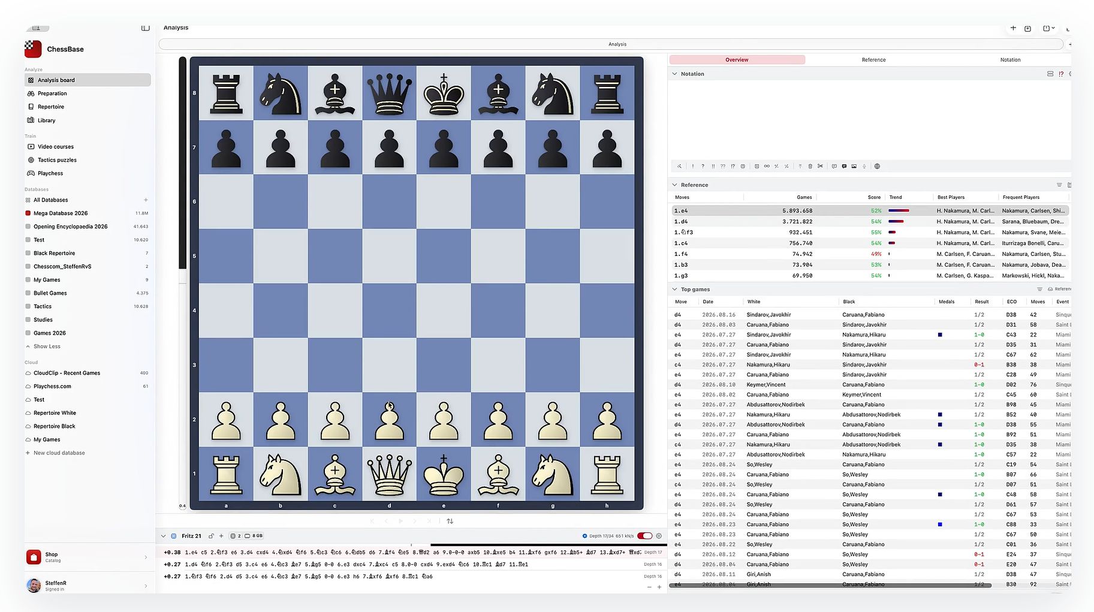
Task: Open Tactics puzzles in the sidebar
Action: (57, 160)
